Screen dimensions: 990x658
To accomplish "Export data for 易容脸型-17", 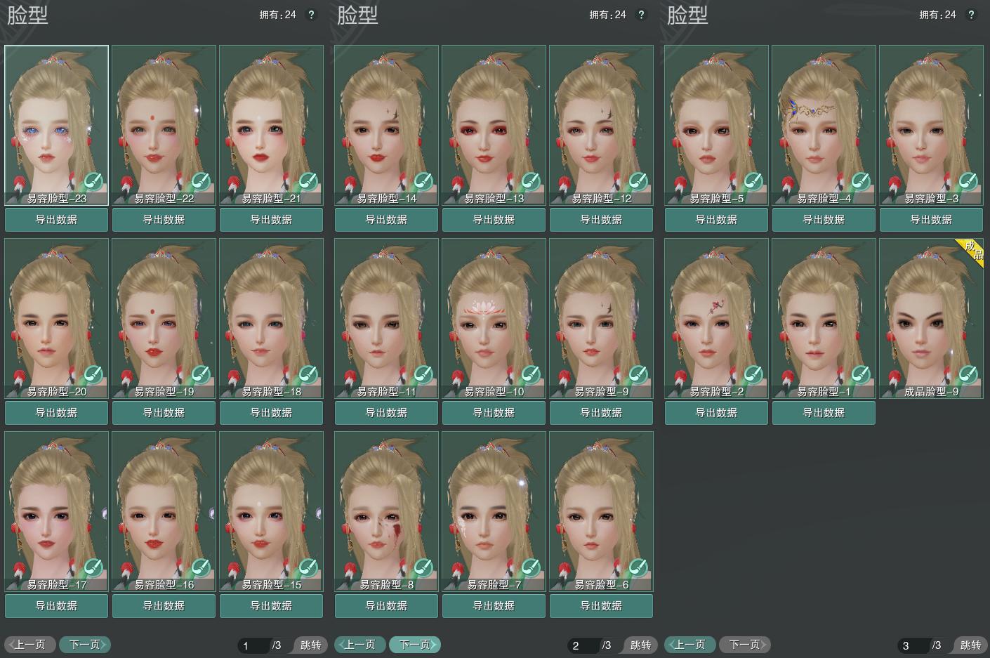I will (x=56, y=606).
